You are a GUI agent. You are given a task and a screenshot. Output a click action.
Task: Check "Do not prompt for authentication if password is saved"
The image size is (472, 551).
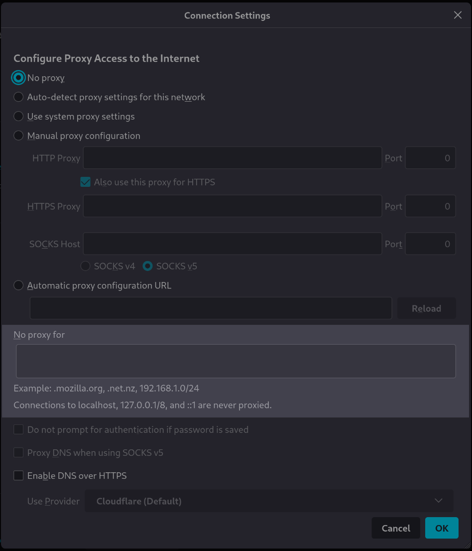tap(18, 429)
